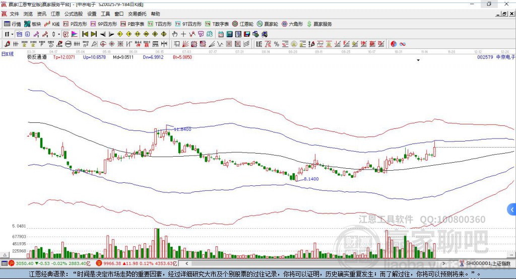Open the P四方形 tool

coord(75,24)
